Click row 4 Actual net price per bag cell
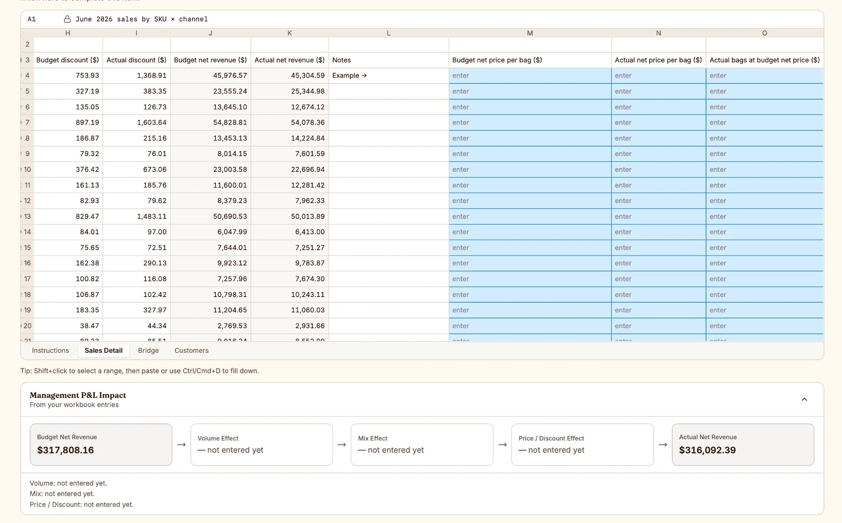The width and height of the screenshot is (842, 523). pos(658,75)
